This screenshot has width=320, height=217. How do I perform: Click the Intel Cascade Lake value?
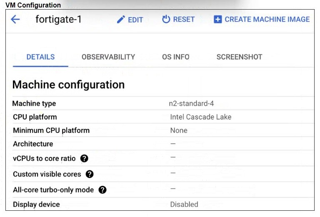click(x=200, y=117)
